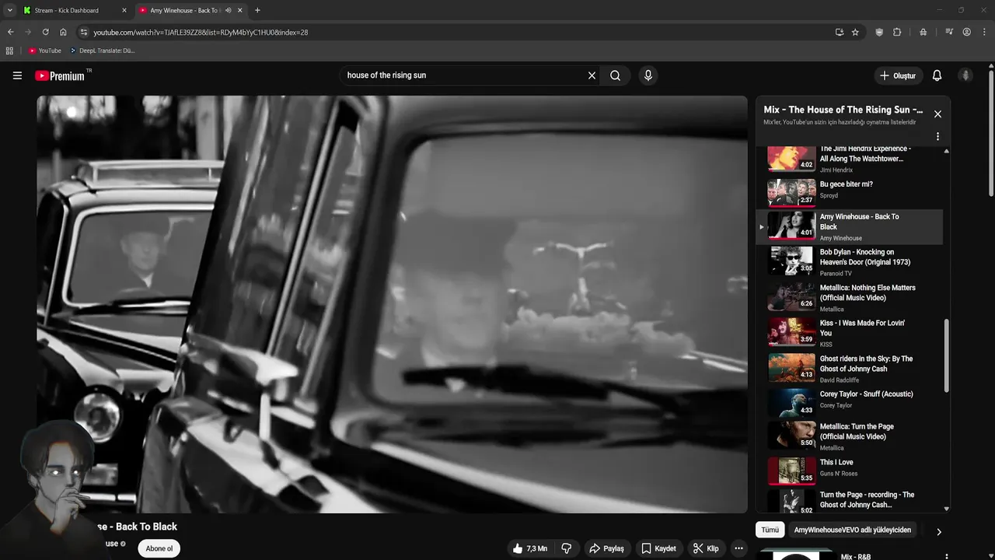The width and height of the screenshot is (995, 560).
Task: Open the YouTube account avatar menu
Action: [x=965, y=75]
